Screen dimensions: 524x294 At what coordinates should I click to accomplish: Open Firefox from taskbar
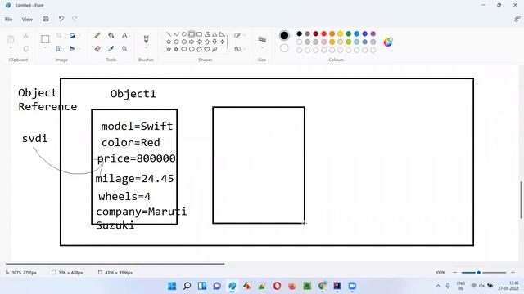[x=292, y=286]
